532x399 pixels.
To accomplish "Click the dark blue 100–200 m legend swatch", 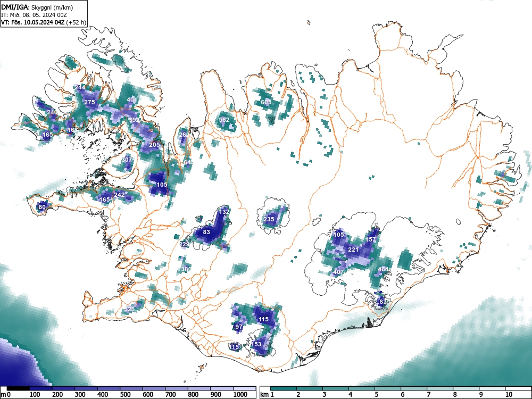I will coord(41,388).
